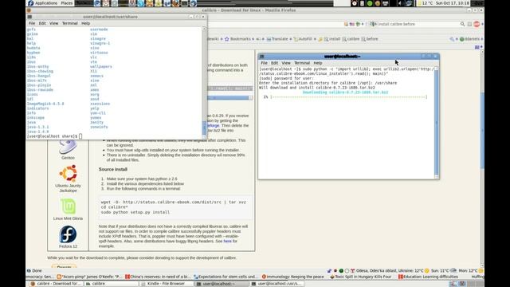Switch to 'calibre - Download for...' taskbar button
Image resolution: width=510 pixels, height=287 pixels.
tap(55, 284)
